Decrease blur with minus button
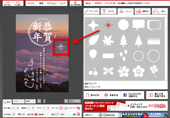 44,108
